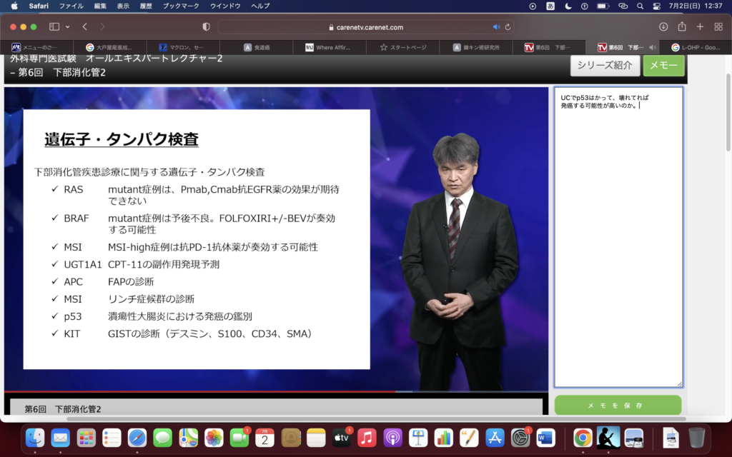Click the シリーズ紹介 button
This screenshot has width=732, height=457.
604,65
